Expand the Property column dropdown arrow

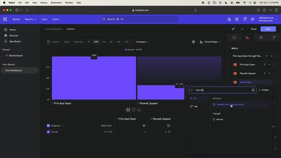coord(64,126)
